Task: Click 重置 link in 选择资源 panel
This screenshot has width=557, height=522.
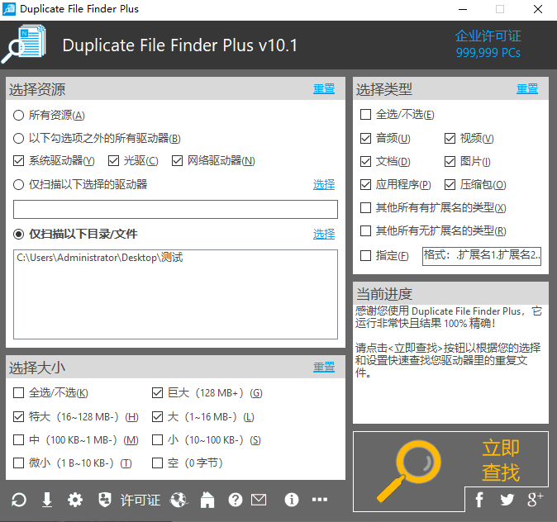Action: [x=324, y=88]
